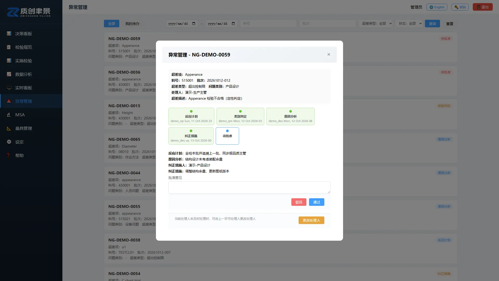The width and height of the screenshot is (499, 281).
Task: Click the 量具管理 ruler icon
Action: coord(9,128)
